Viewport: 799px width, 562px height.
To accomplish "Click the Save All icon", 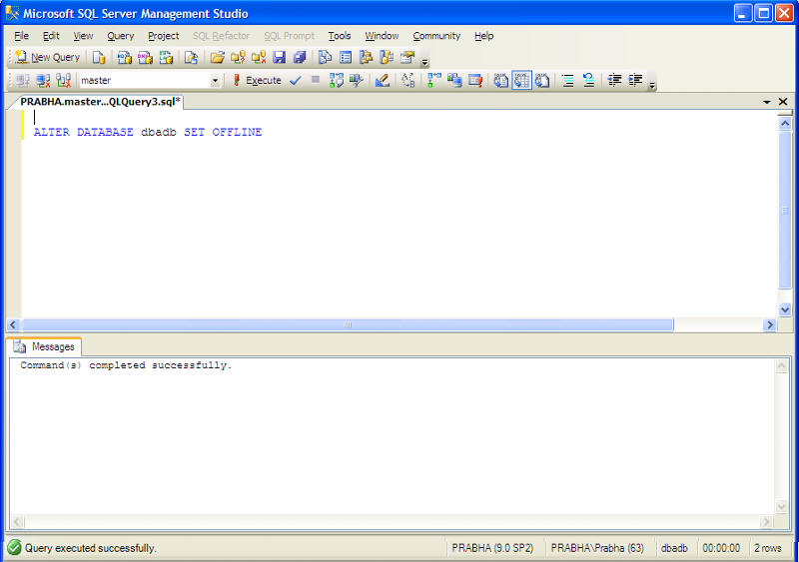I will pyautogui.click(x=300, y=57).
